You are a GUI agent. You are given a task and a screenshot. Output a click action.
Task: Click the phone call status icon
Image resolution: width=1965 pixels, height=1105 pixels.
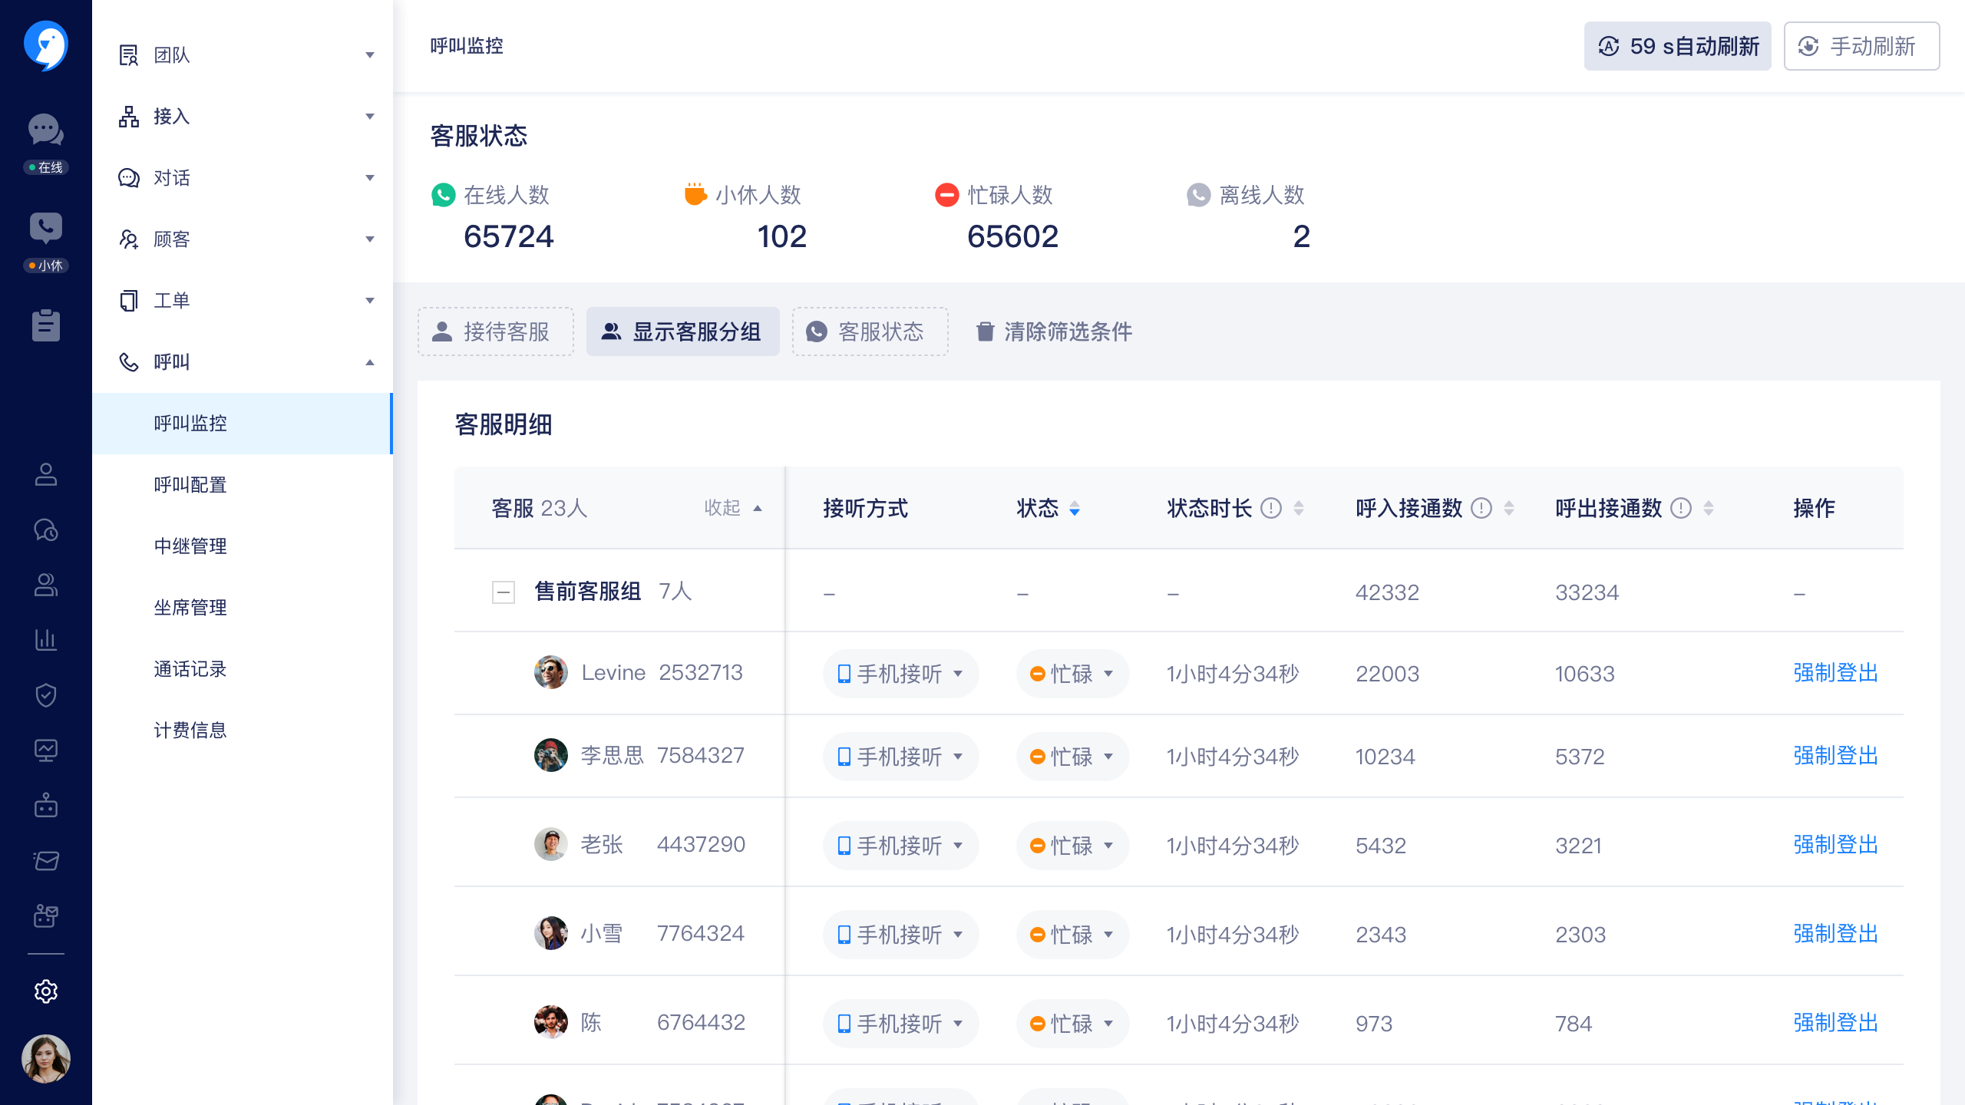click(46, 228)
